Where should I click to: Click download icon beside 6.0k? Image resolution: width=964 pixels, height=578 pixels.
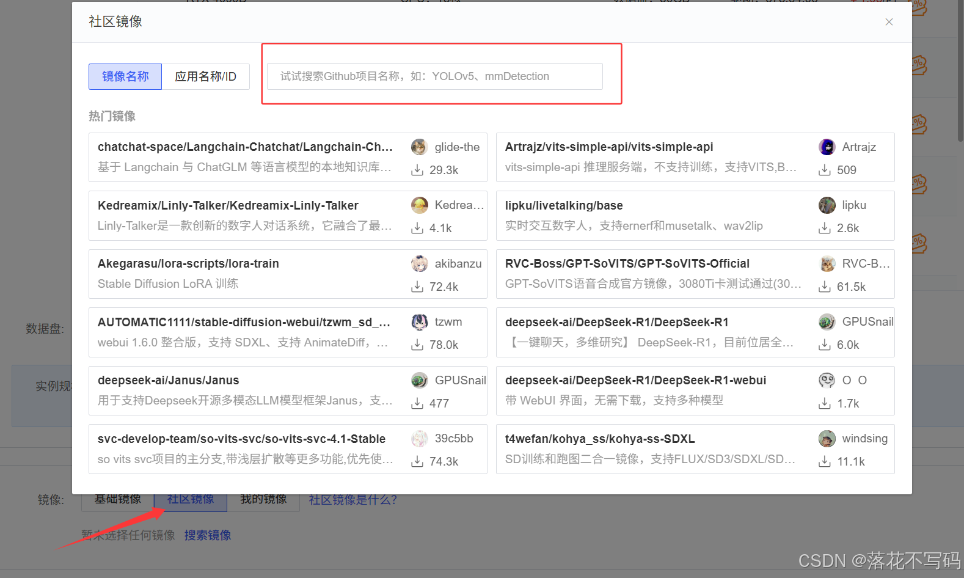click(x=825, y=345)
